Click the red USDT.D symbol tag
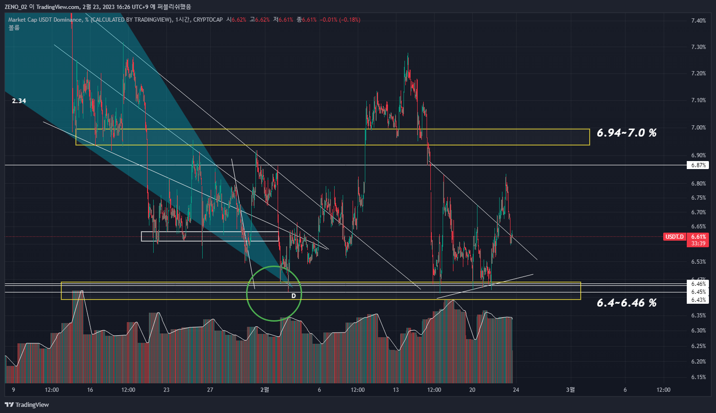The width and height of the screenshot is (716, 413). coord(675,236)
